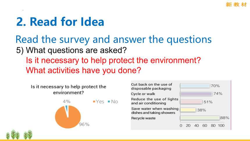Click the 'Recycle waste' bar label
The width and height of the screenshot is (250, 141).
(x=143, y=118)
